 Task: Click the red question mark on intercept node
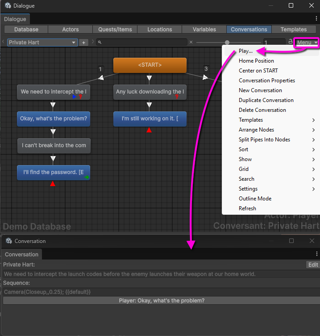[x=80, y=97]
